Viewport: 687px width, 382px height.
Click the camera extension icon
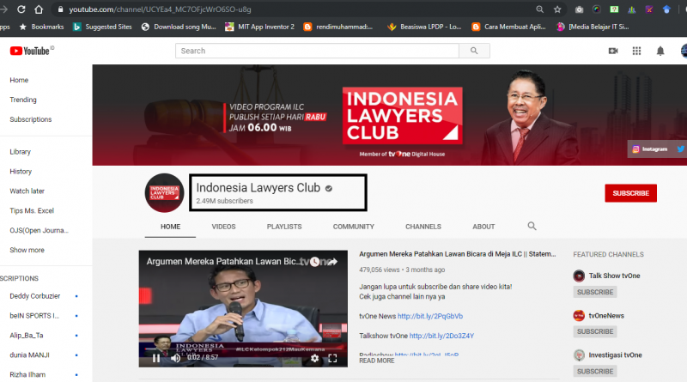[579, 9]
